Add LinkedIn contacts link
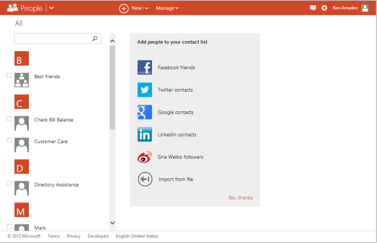The height and width of the screenshot is (243, 377). pos(177,135)
